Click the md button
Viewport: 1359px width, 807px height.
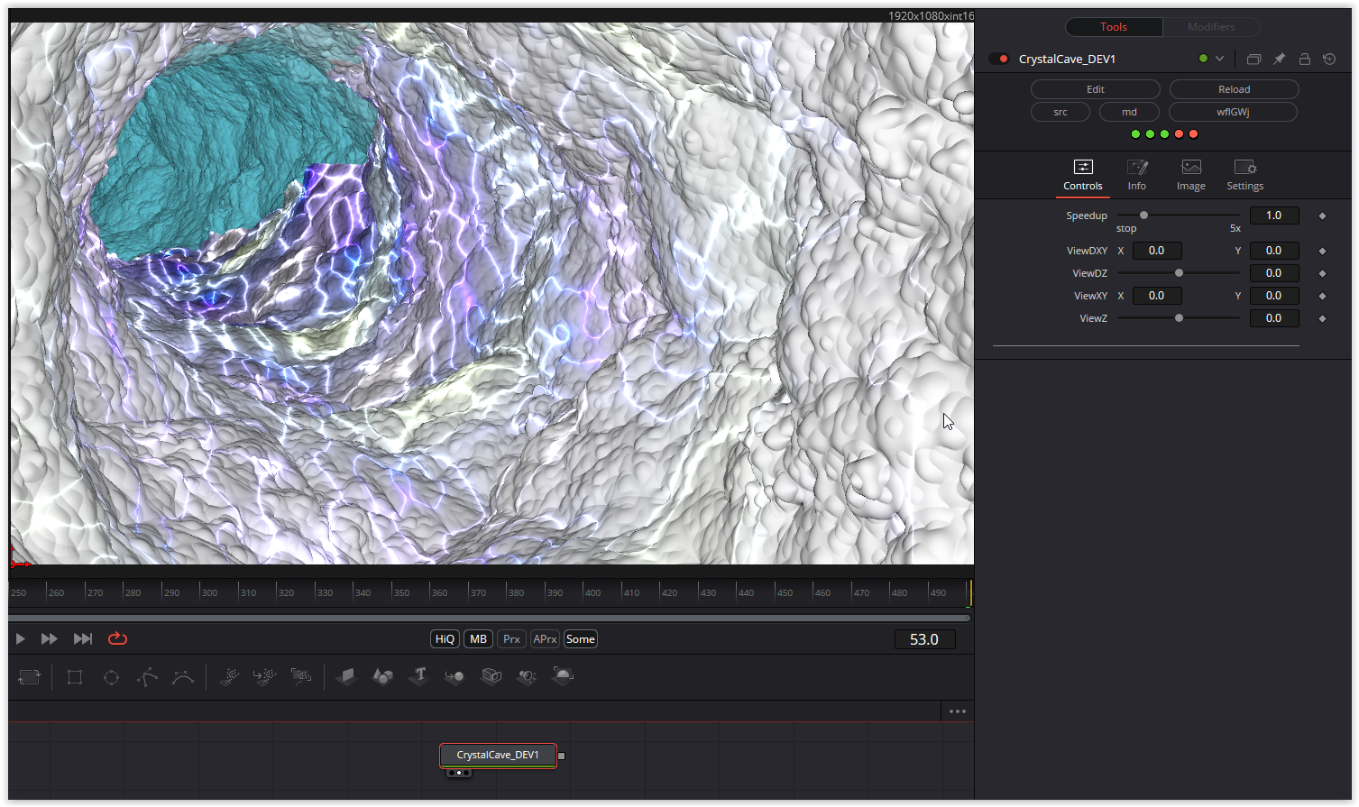click(x=1129, y=112)
